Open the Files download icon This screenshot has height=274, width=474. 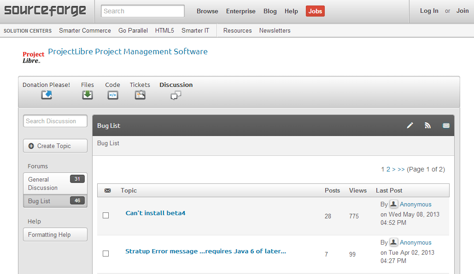pyautogui.click(x=88, y=95)
